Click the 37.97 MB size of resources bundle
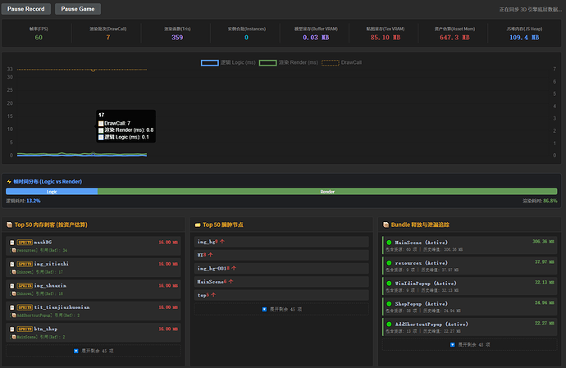566x368 pixels. coord(545,262)
